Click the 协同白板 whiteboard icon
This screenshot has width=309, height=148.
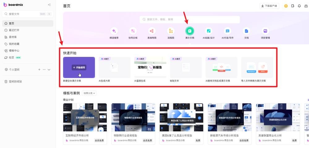(x=133, y=31)
